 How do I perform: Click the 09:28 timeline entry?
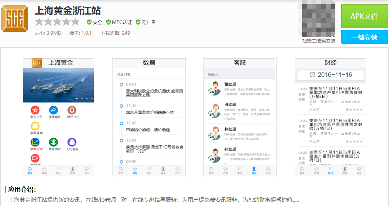(x=131, y=161)
